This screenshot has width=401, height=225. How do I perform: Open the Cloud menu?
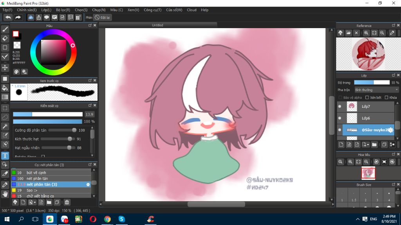point(191,10)
